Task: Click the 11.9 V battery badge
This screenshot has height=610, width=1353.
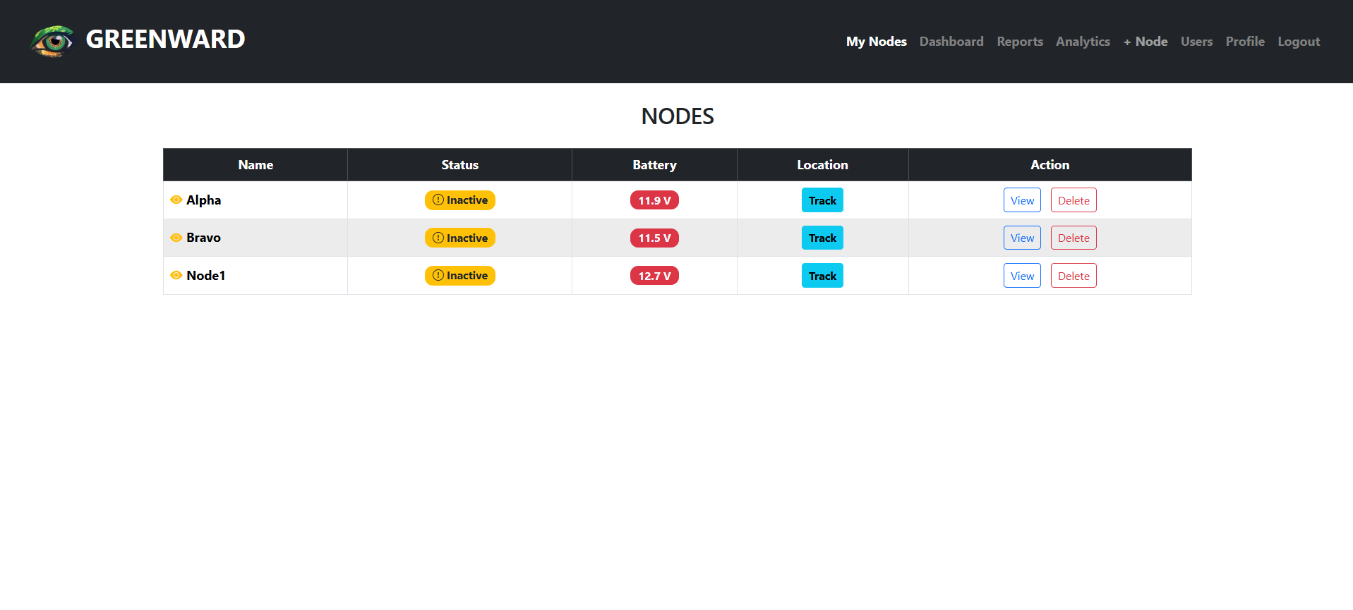Action: point(654,200)
